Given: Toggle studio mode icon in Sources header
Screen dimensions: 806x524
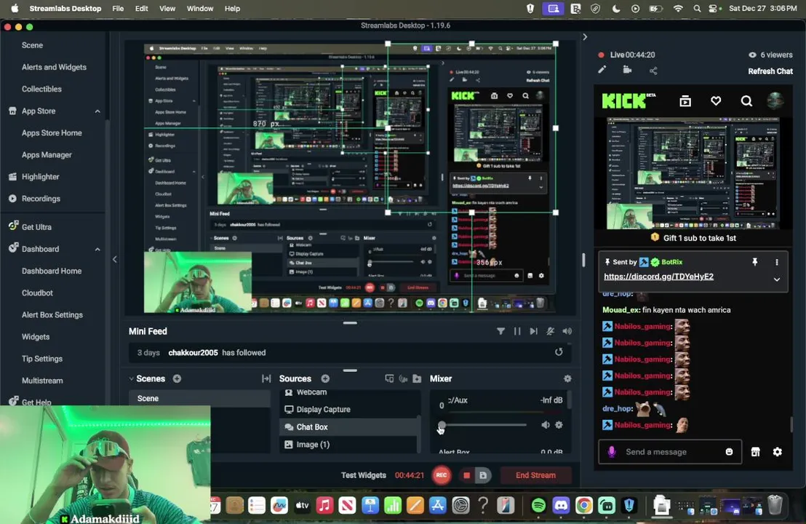Looking at the screenshot, I should 389,378.
